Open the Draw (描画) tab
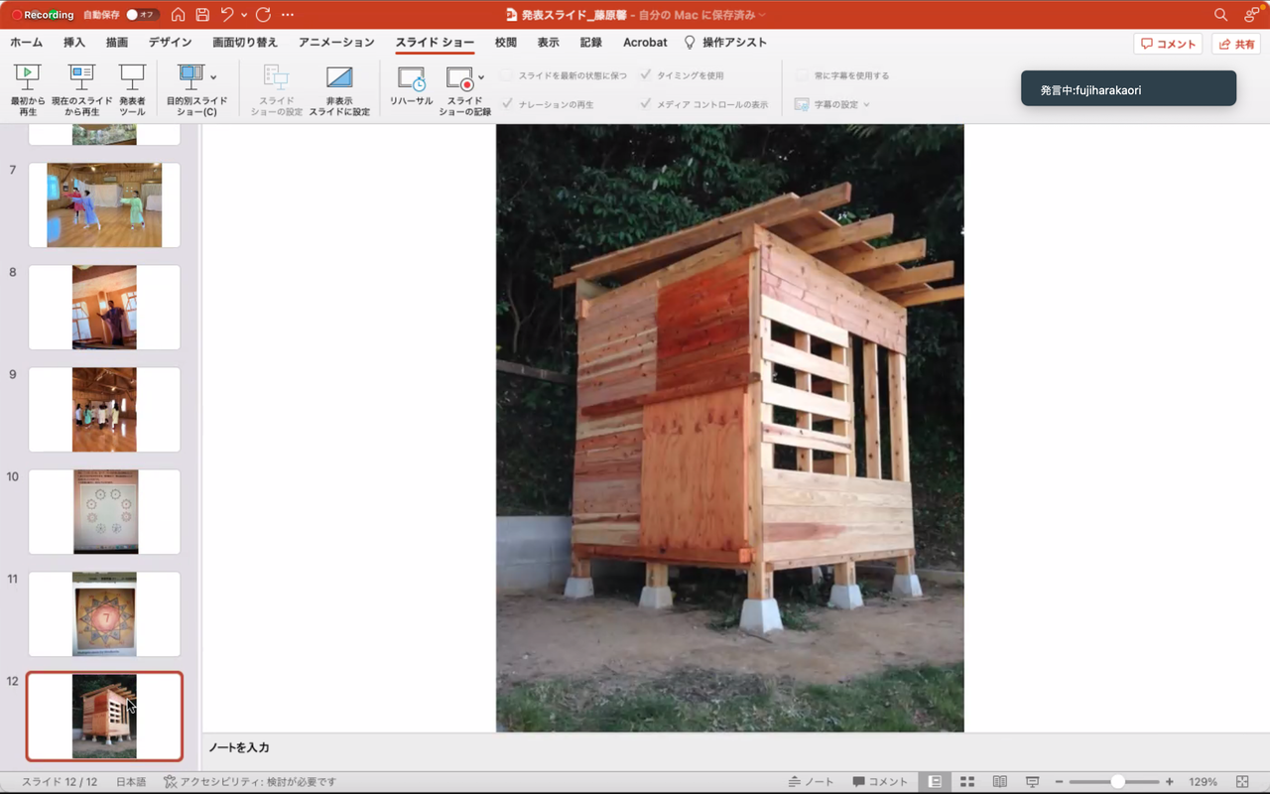The width and height of the screenshot is (1270, 794). 117,43
